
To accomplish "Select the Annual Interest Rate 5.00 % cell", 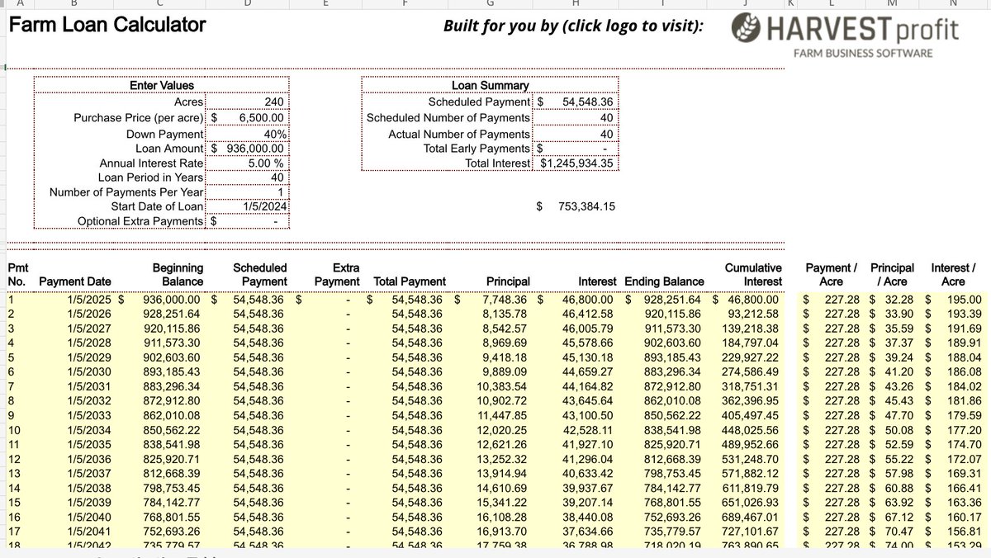I will tap(248, 163).
